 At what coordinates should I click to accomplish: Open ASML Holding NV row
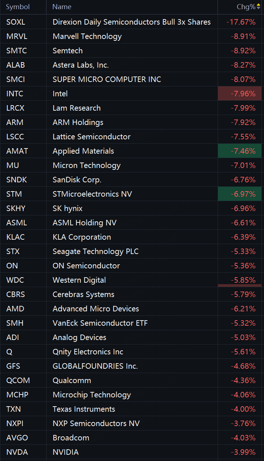pos(132,223)
